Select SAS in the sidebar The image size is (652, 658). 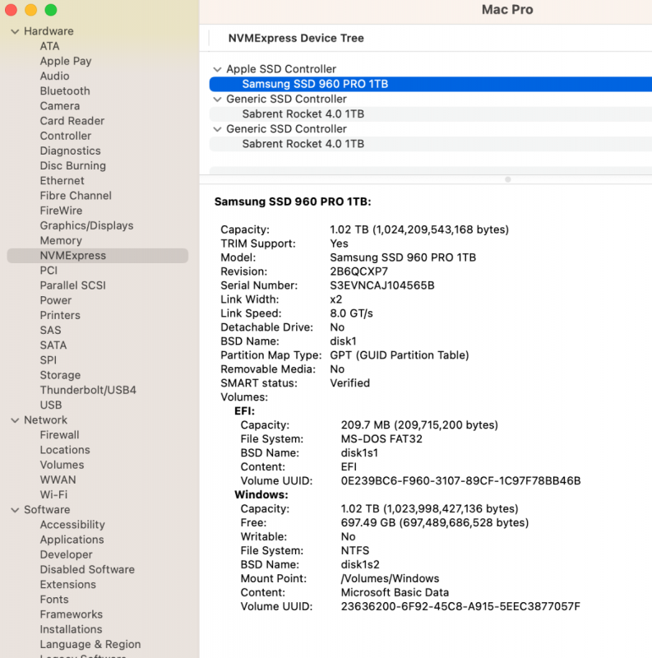pos(50,331)
